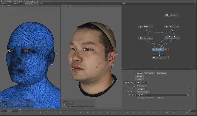197x116 pixels.
Task: Open the Points Format dropdown
Action: (143, 92)
